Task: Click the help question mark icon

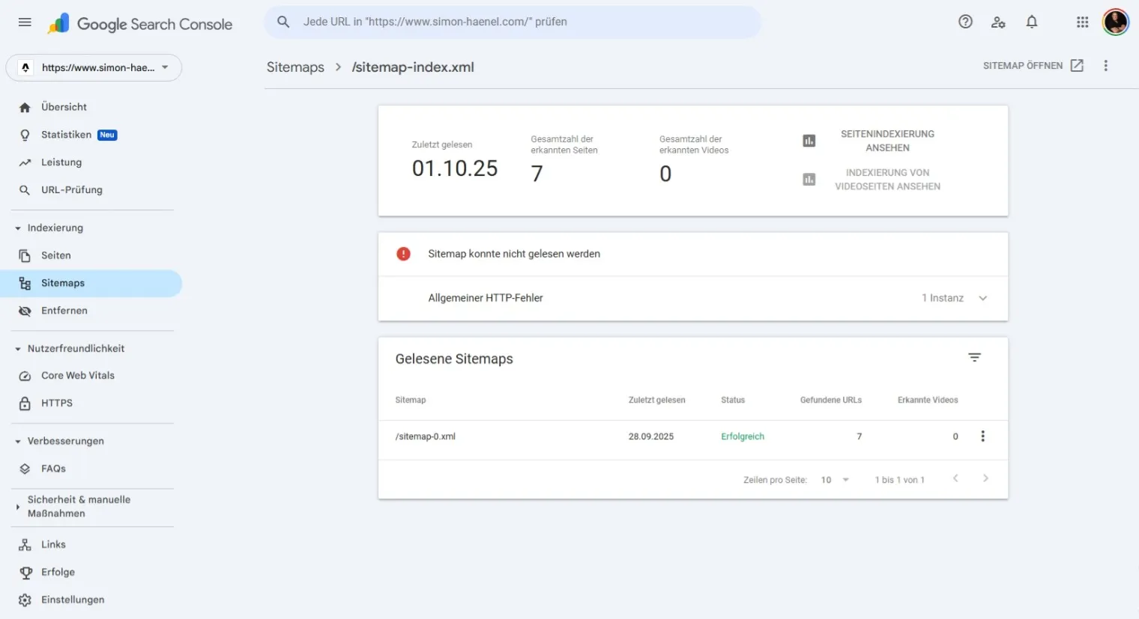Action: [x=965, y=22]
